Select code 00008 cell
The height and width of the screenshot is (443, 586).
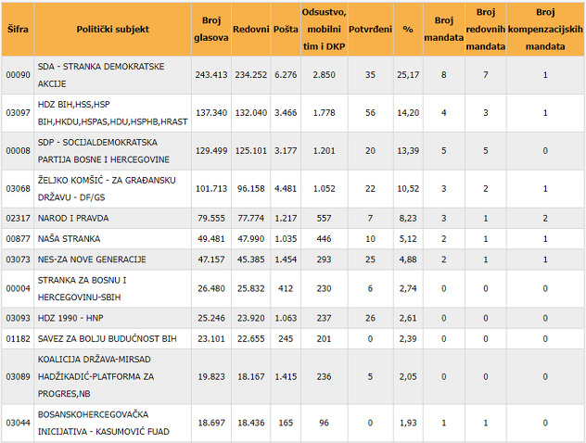coord(18,151)
